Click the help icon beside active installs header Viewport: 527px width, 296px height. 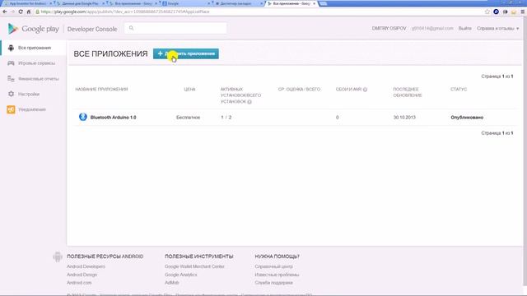(x=250, y=102)
